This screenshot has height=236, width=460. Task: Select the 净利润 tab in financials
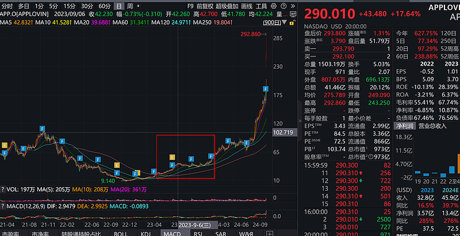pyautogui.click(x=405, y=126)
